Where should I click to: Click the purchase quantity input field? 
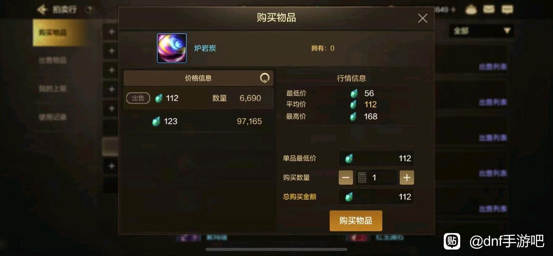tap(376, 178)
